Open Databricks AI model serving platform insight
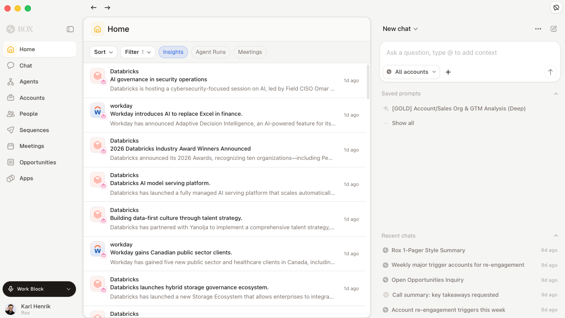 [x=224, y=184]
